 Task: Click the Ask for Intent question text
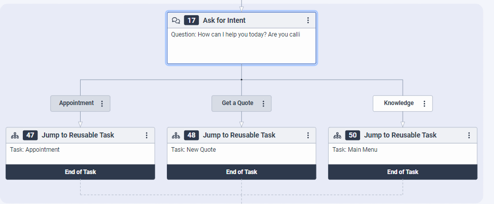tap(236, 35)
